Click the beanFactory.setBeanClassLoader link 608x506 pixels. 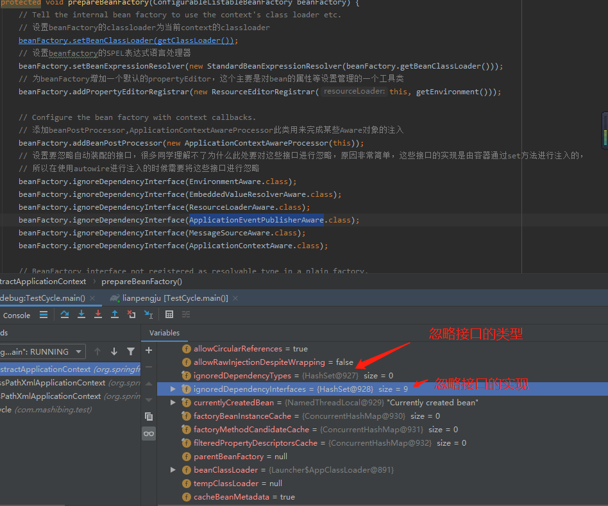click(126, 40)
